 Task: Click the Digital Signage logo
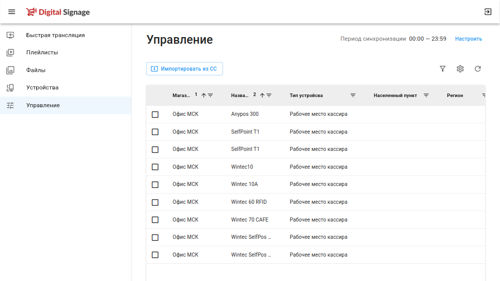point(58,12)
